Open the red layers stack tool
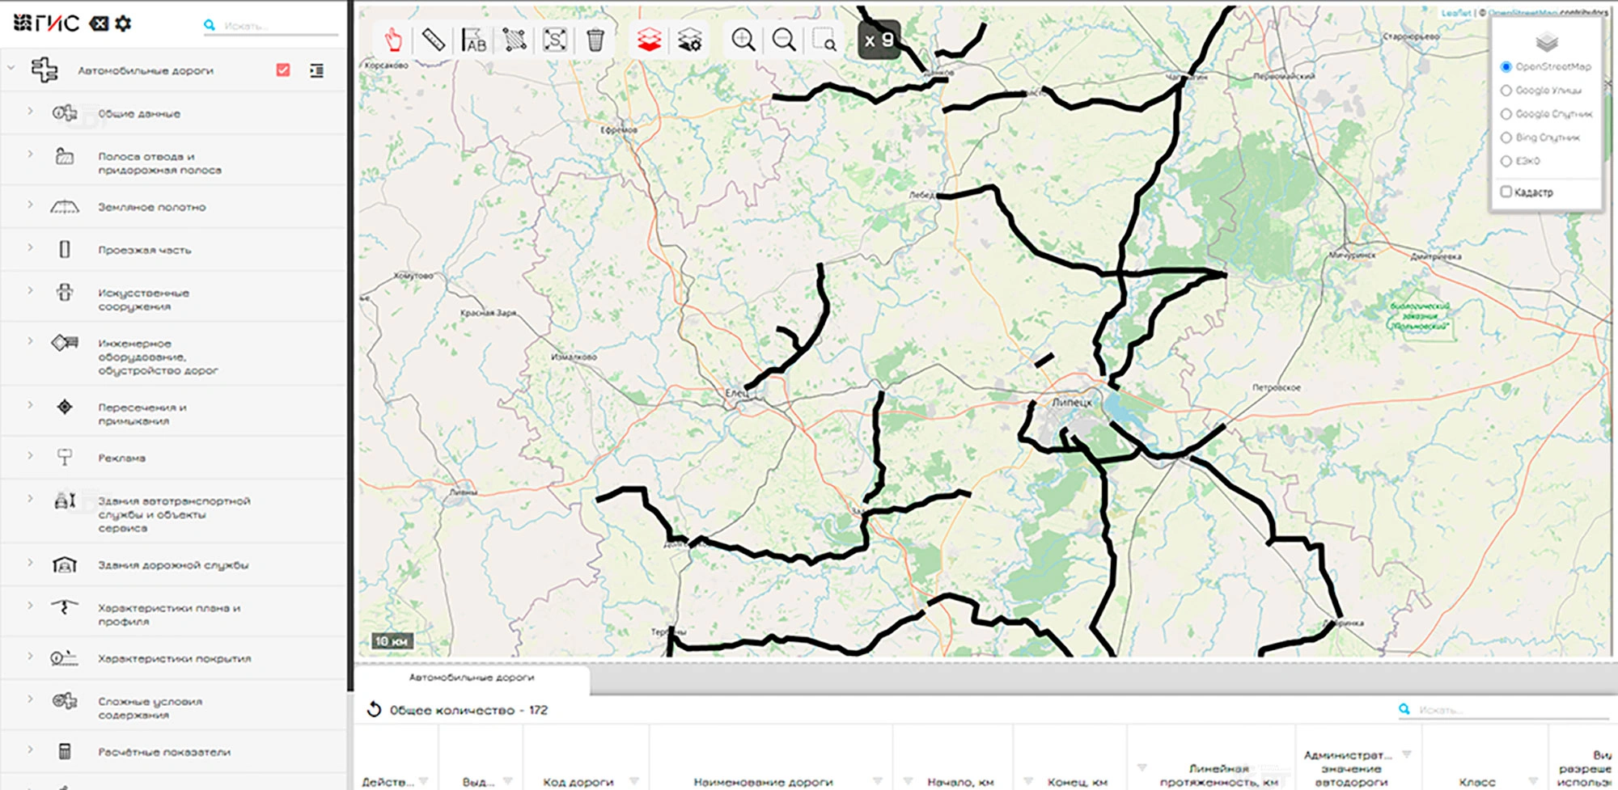This screenshot has width=1618, height=790. 649,40
